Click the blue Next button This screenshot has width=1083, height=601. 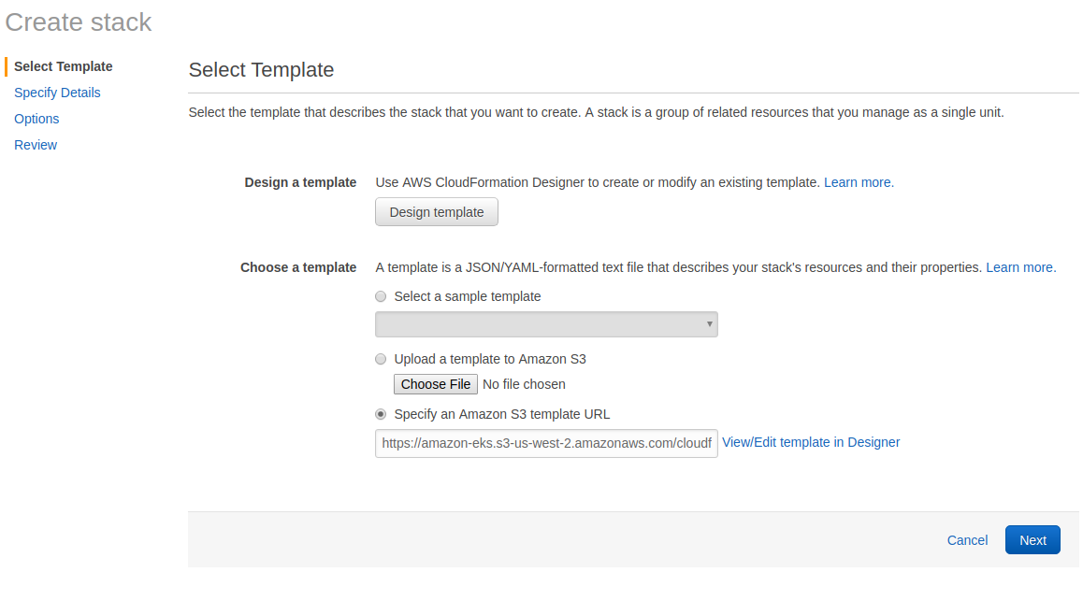click(1032, 540)
